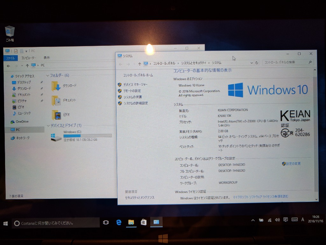Image resolution: width=326 pixels, height=245 pixels.
Task: Collapse the Folders (6) group
Action: [47, 75]
